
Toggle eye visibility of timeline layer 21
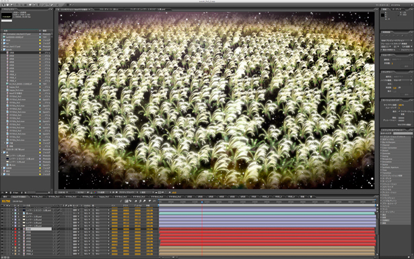[x=2, y=254]
